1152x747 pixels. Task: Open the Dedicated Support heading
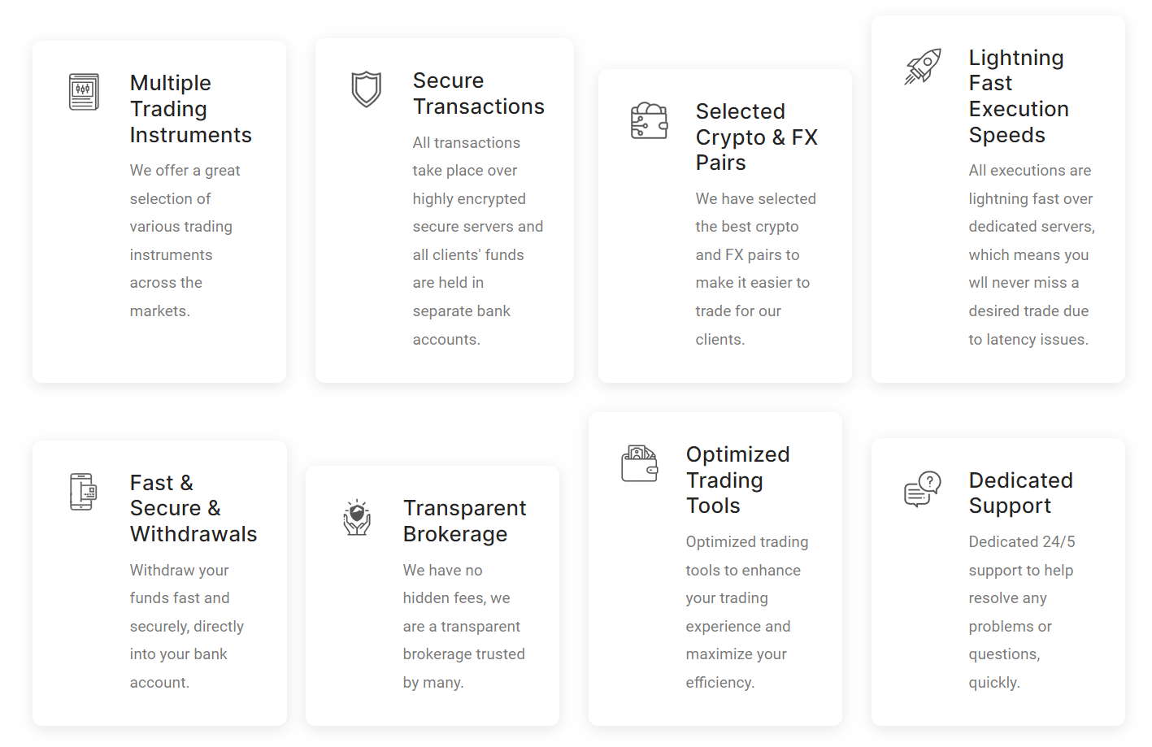(x=1021, y=493)
